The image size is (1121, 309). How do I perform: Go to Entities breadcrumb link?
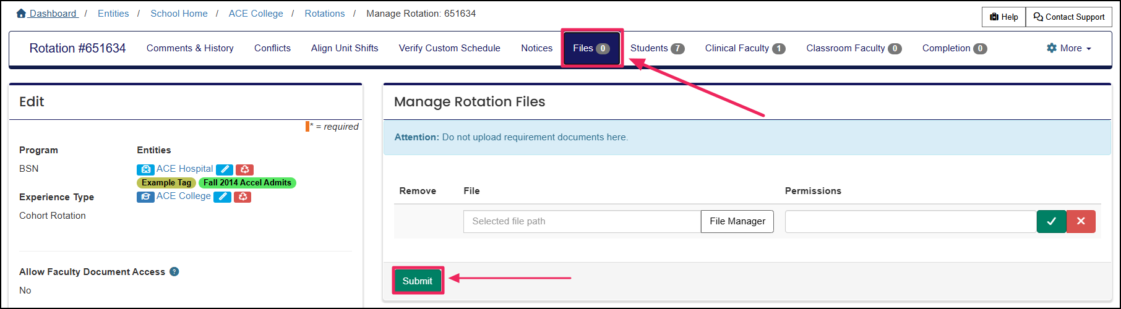pos(113,14)
